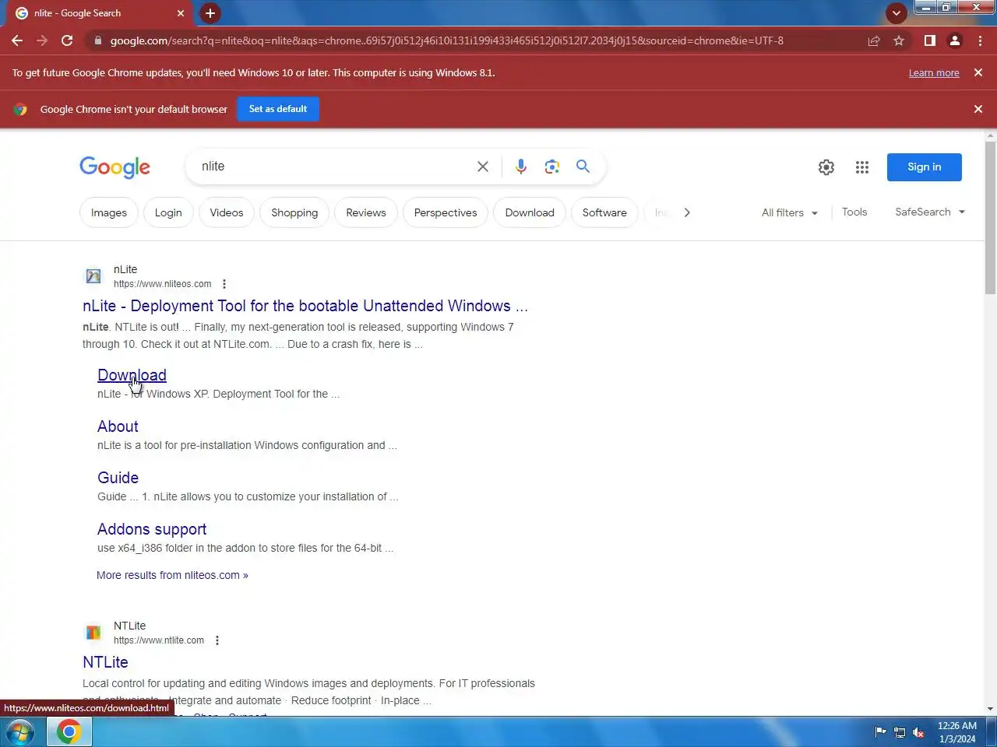Viewport: 997px width, 747px height.
Task: Expand the All filters dropdown
Action: [790, 212]
